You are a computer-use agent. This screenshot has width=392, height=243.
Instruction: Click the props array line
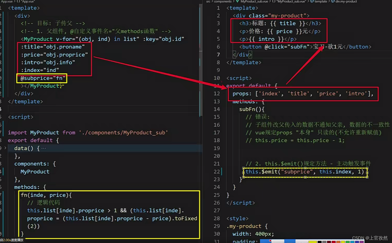tap(303, 94)
